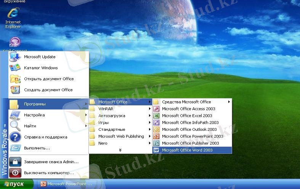Screen dimensions: 300x189
Task: Click the Outlook 2003 clock icon
Action: coord(156,129)
